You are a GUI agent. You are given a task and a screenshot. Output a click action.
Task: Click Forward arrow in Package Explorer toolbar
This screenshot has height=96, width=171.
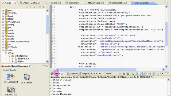[x=30, y=7]
